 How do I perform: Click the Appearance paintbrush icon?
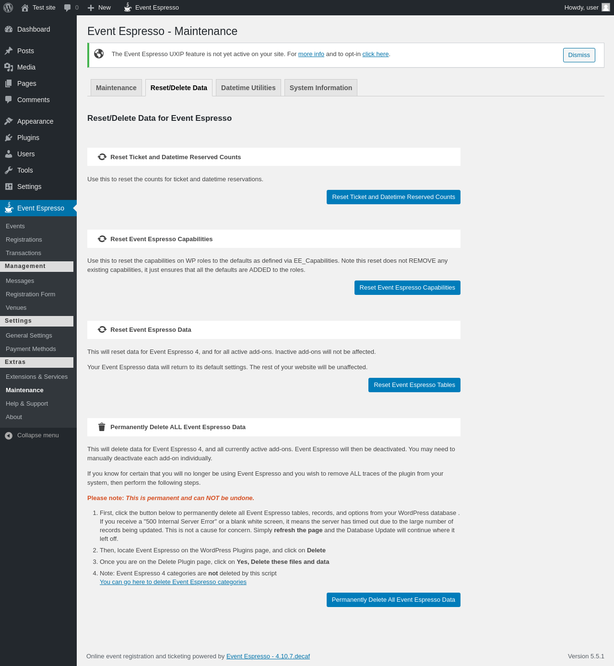[x=9, y=121]
